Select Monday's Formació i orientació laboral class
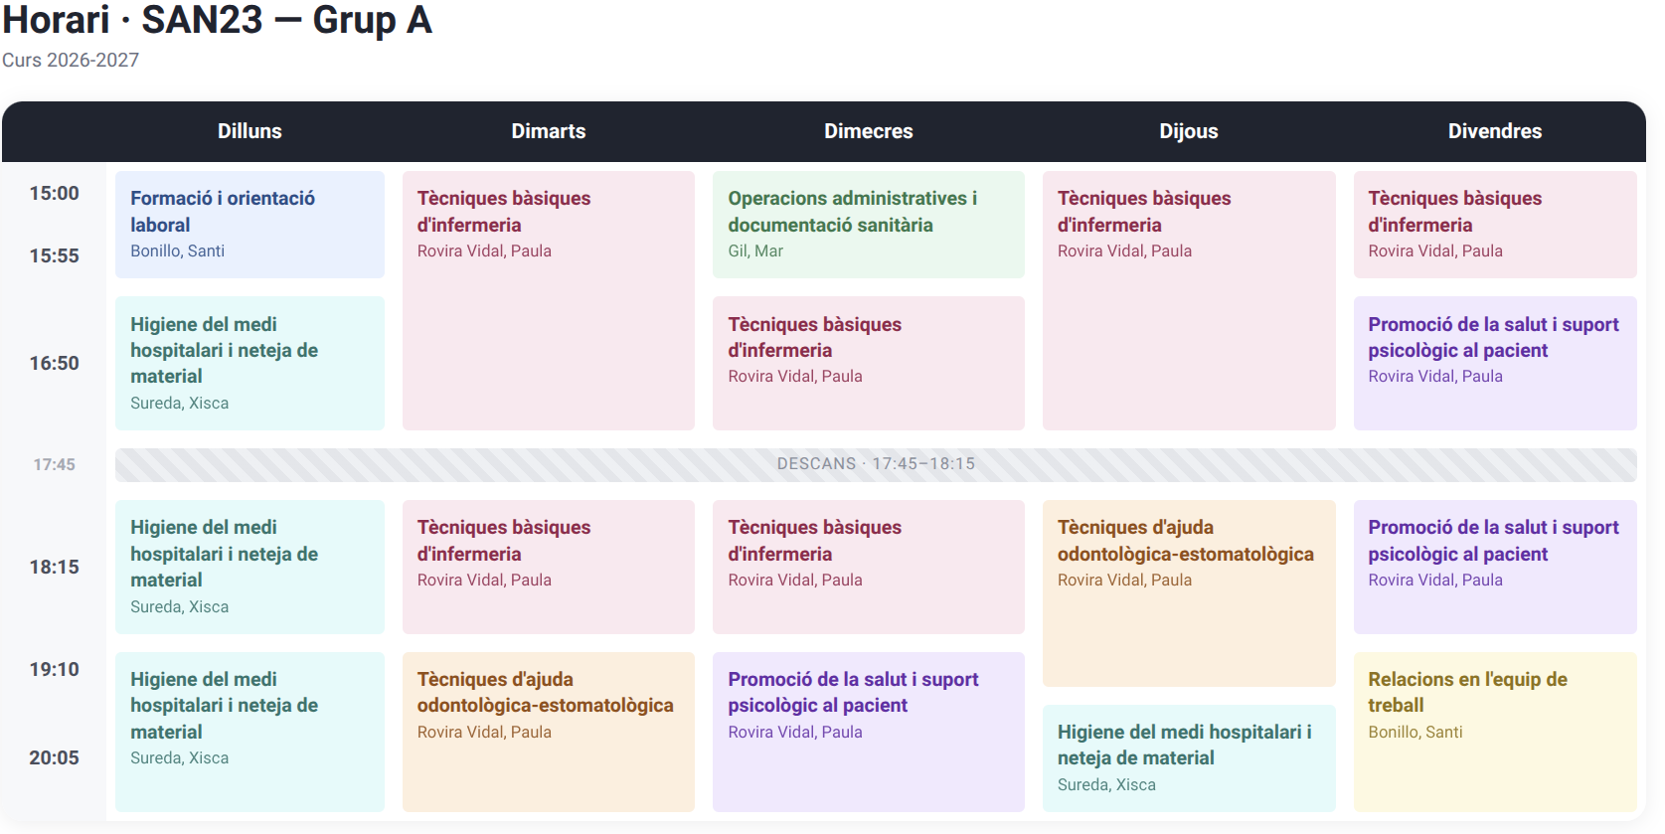This screenshot has height=834, width=1665. (x=250, y=225)
